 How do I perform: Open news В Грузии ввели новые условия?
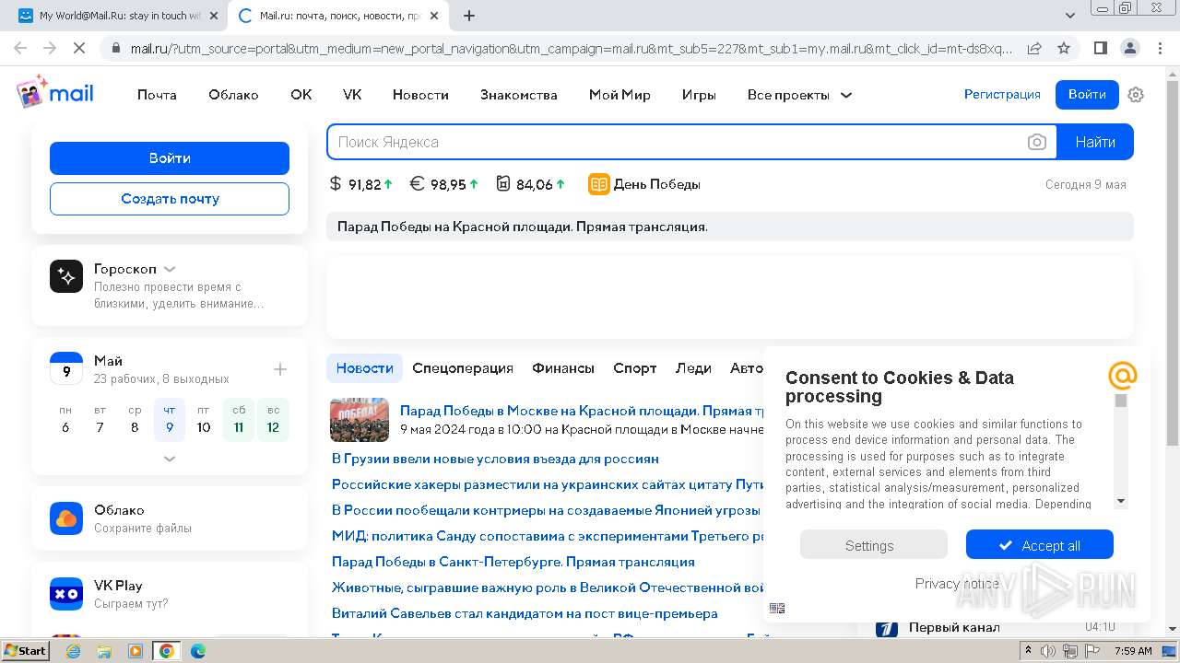click(x=495, y=459)
